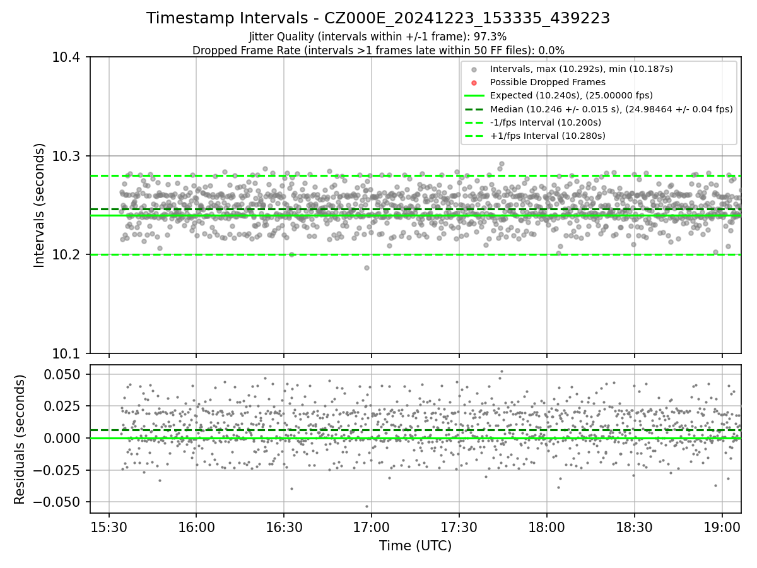The image size is (757, 568).
Task: Click the Time (UTC) x-axis label
Action: [x=415, y=546]
